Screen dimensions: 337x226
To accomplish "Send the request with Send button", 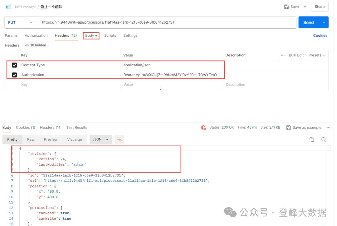I will pos(308,22).
